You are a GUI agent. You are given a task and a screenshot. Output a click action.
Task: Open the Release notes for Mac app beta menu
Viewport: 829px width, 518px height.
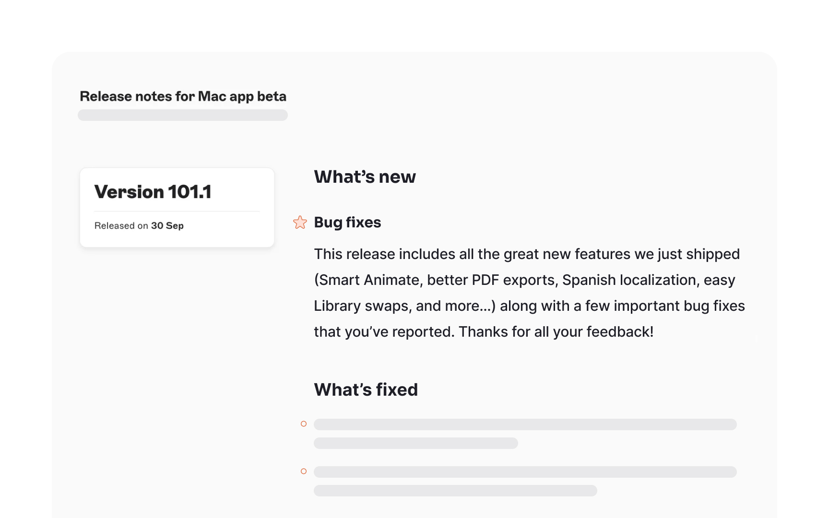coord(183,96)
